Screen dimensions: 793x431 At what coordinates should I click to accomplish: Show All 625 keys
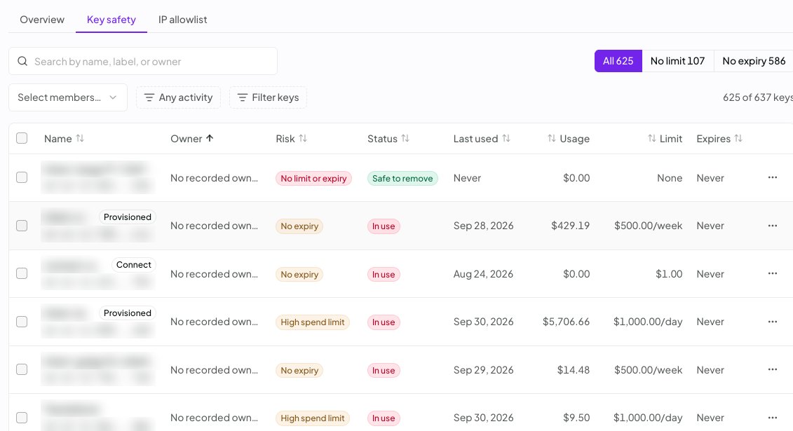(618, 61)
